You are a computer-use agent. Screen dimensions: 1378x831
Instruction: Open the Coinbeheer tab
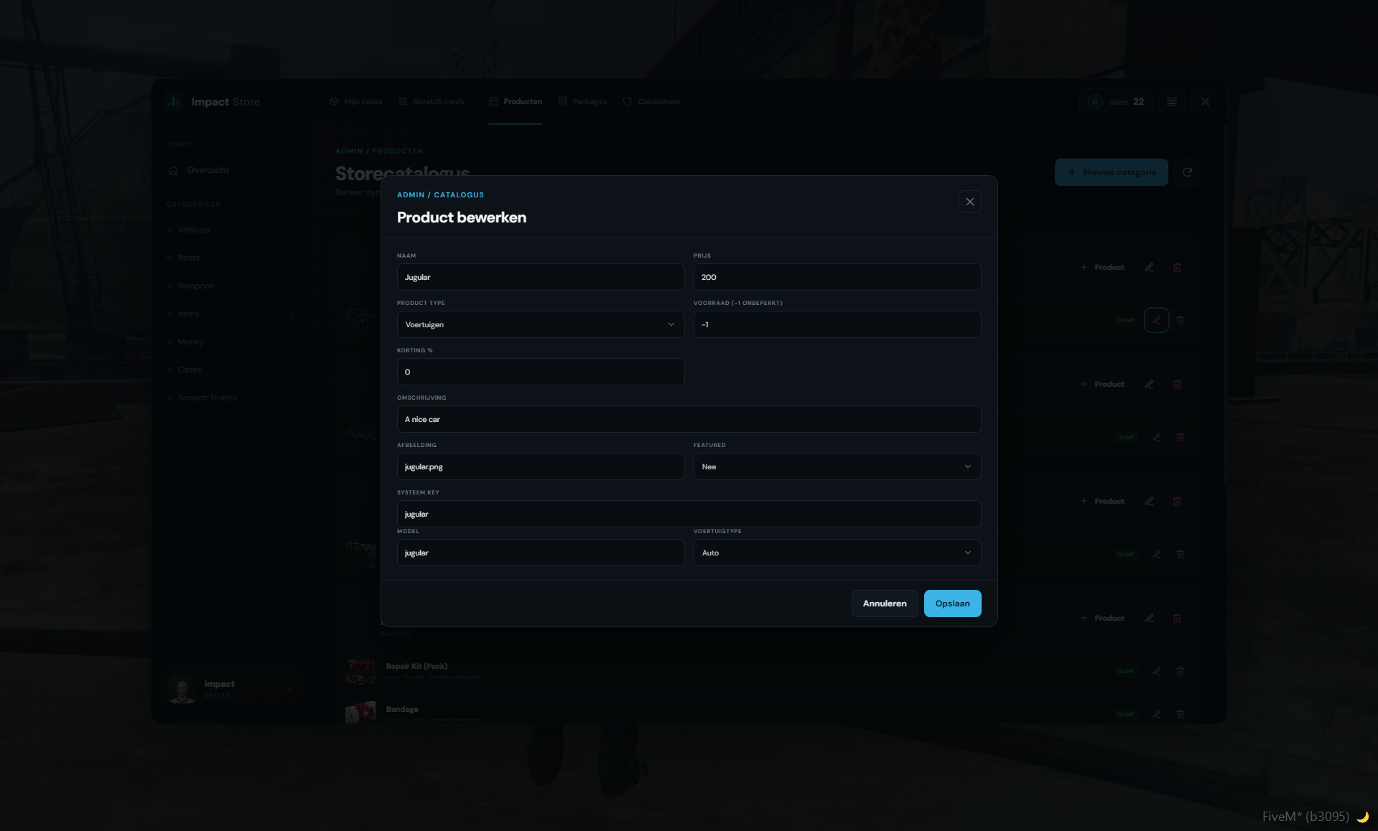click(x=651, y=102)
